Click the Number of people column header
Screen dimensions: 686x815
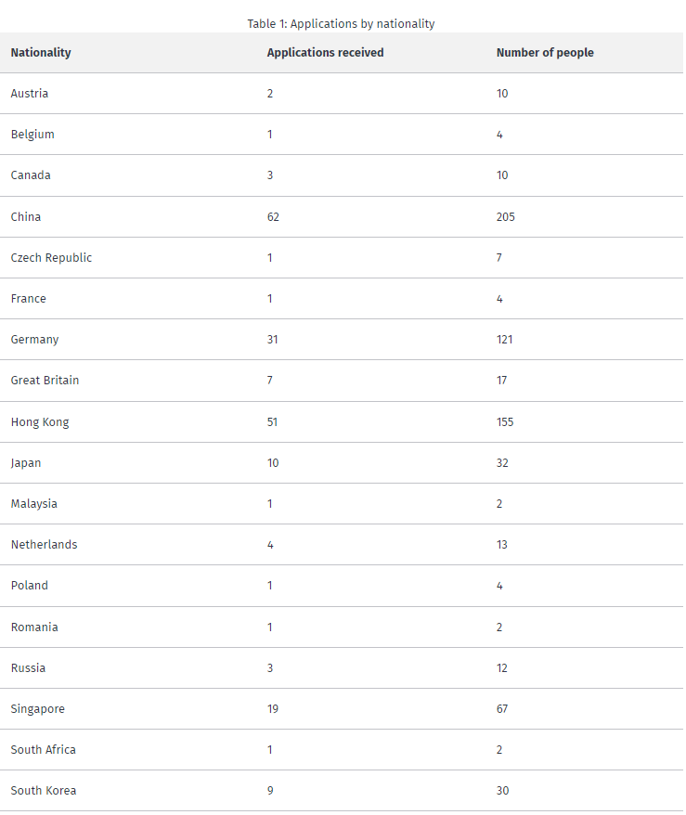coord(545,53)
